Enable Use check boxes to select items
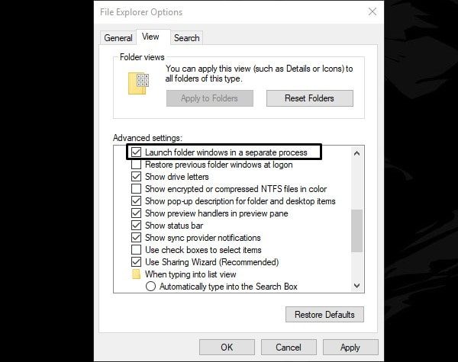 [x=137, y=250]
